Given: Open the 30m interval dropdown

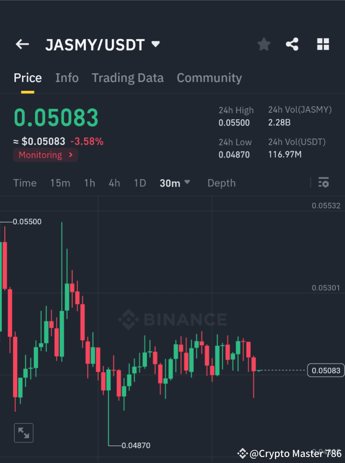Looking at the screenshot, I should coord(175,183).
